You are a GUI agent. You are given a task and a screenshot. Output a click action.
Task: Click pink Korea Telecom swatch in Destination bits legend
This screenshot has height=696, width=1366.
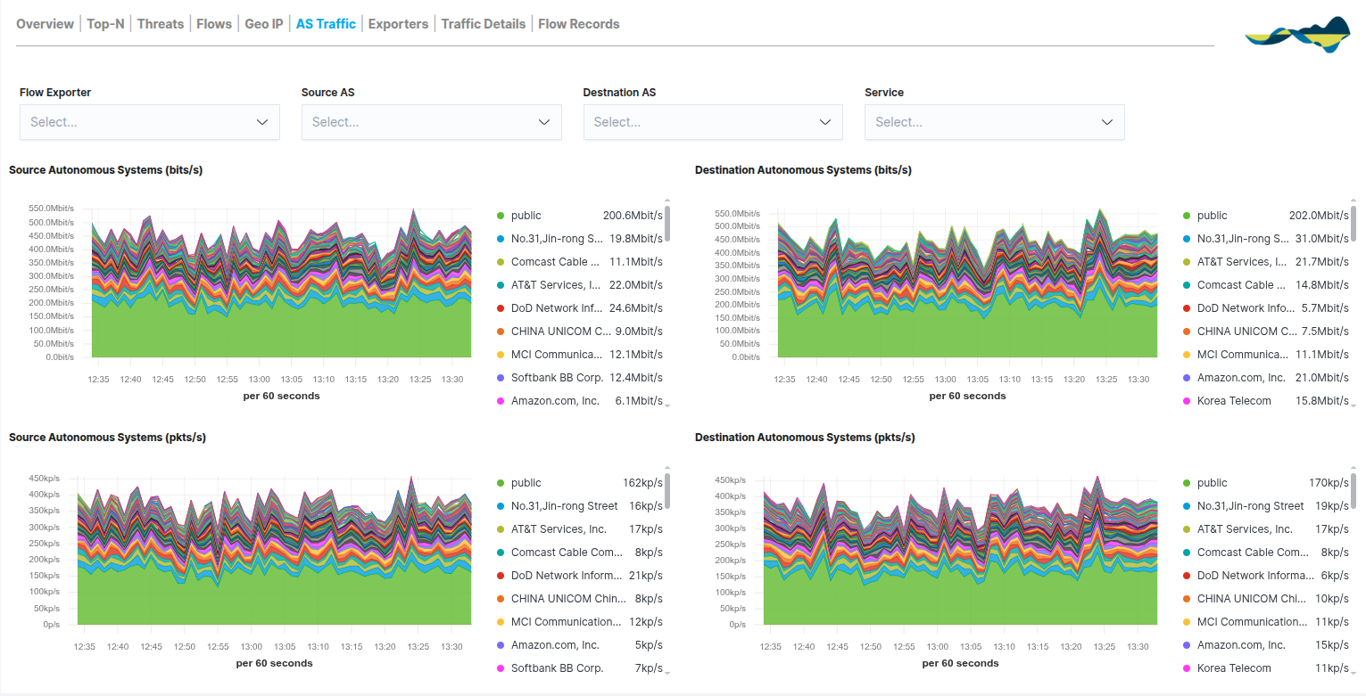1187,401
